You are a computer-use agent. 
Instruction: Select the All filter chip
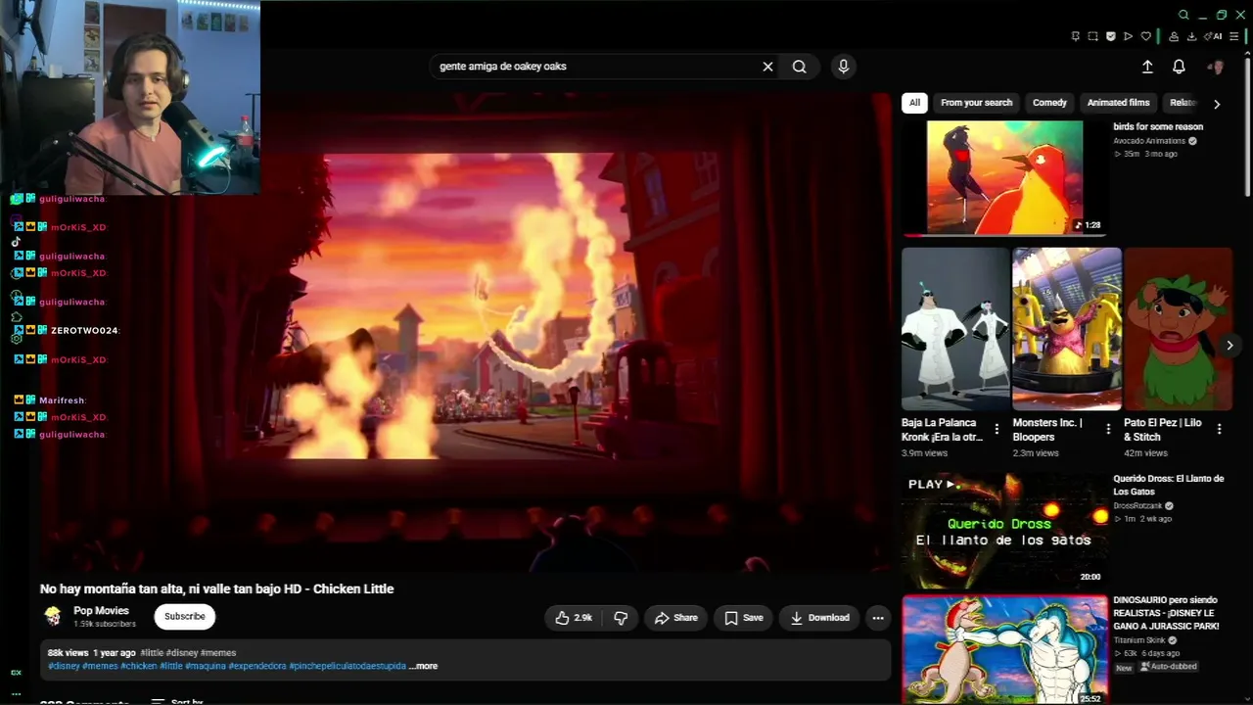(914, 103)
